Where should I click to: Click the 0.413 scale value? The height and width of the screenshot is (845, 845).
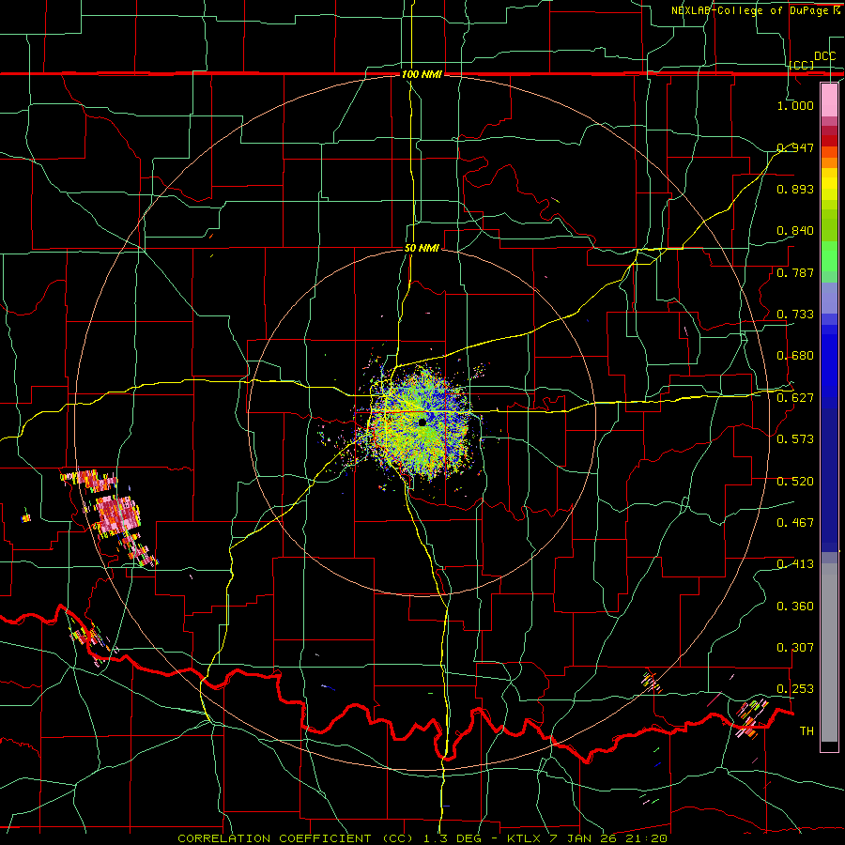[795, 564]
